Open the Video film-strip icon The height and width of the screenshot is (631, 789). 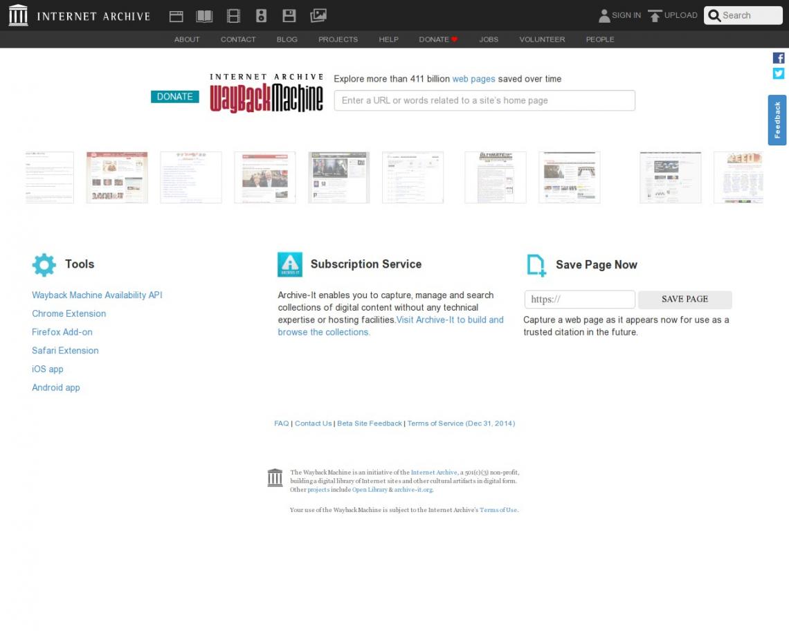coord(233,16)
